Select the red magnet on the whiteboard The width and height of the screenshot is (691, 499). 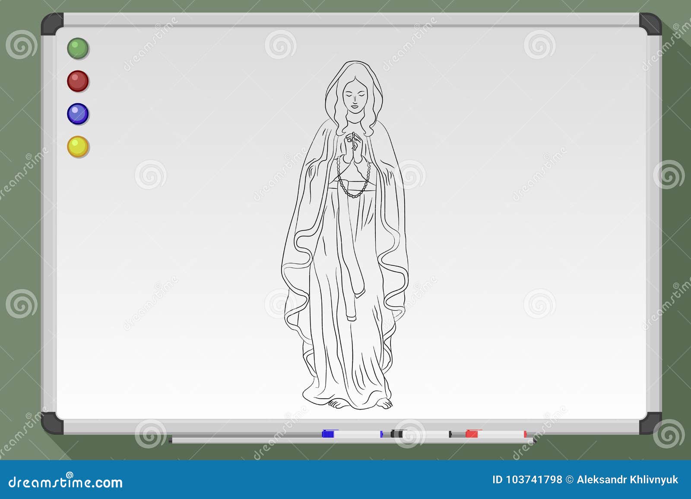point(79,80)
